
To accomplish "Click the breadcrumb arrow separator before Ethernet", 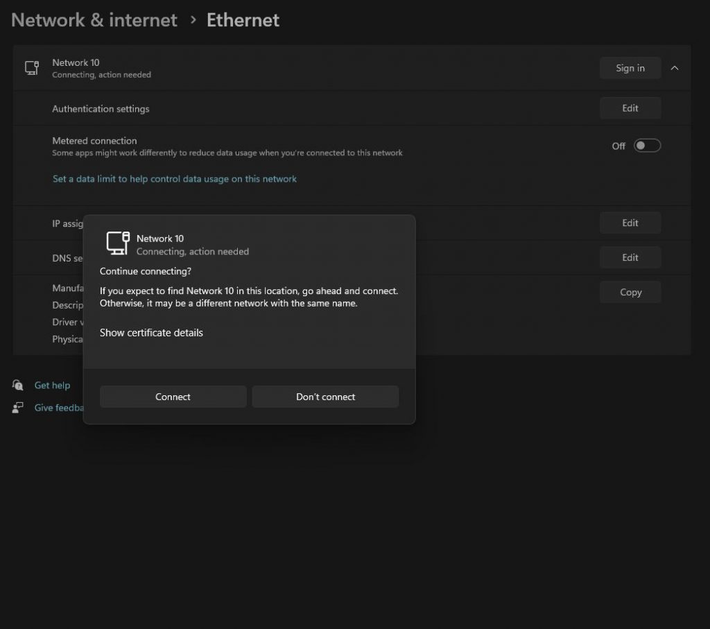I will click(x=193, y=21).
